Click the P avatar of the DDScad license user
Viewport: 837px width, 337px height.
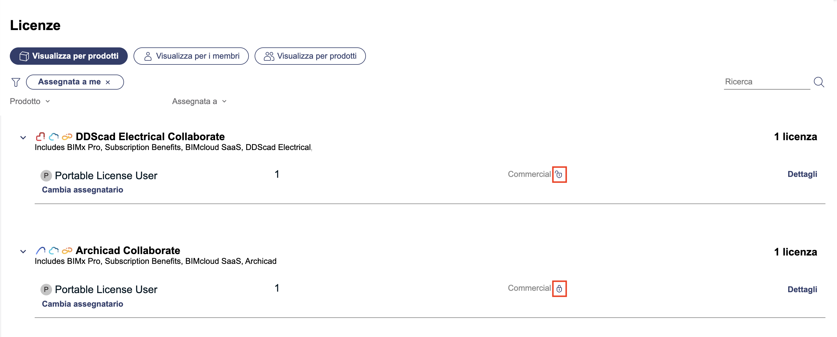click(x=46, y=176)
